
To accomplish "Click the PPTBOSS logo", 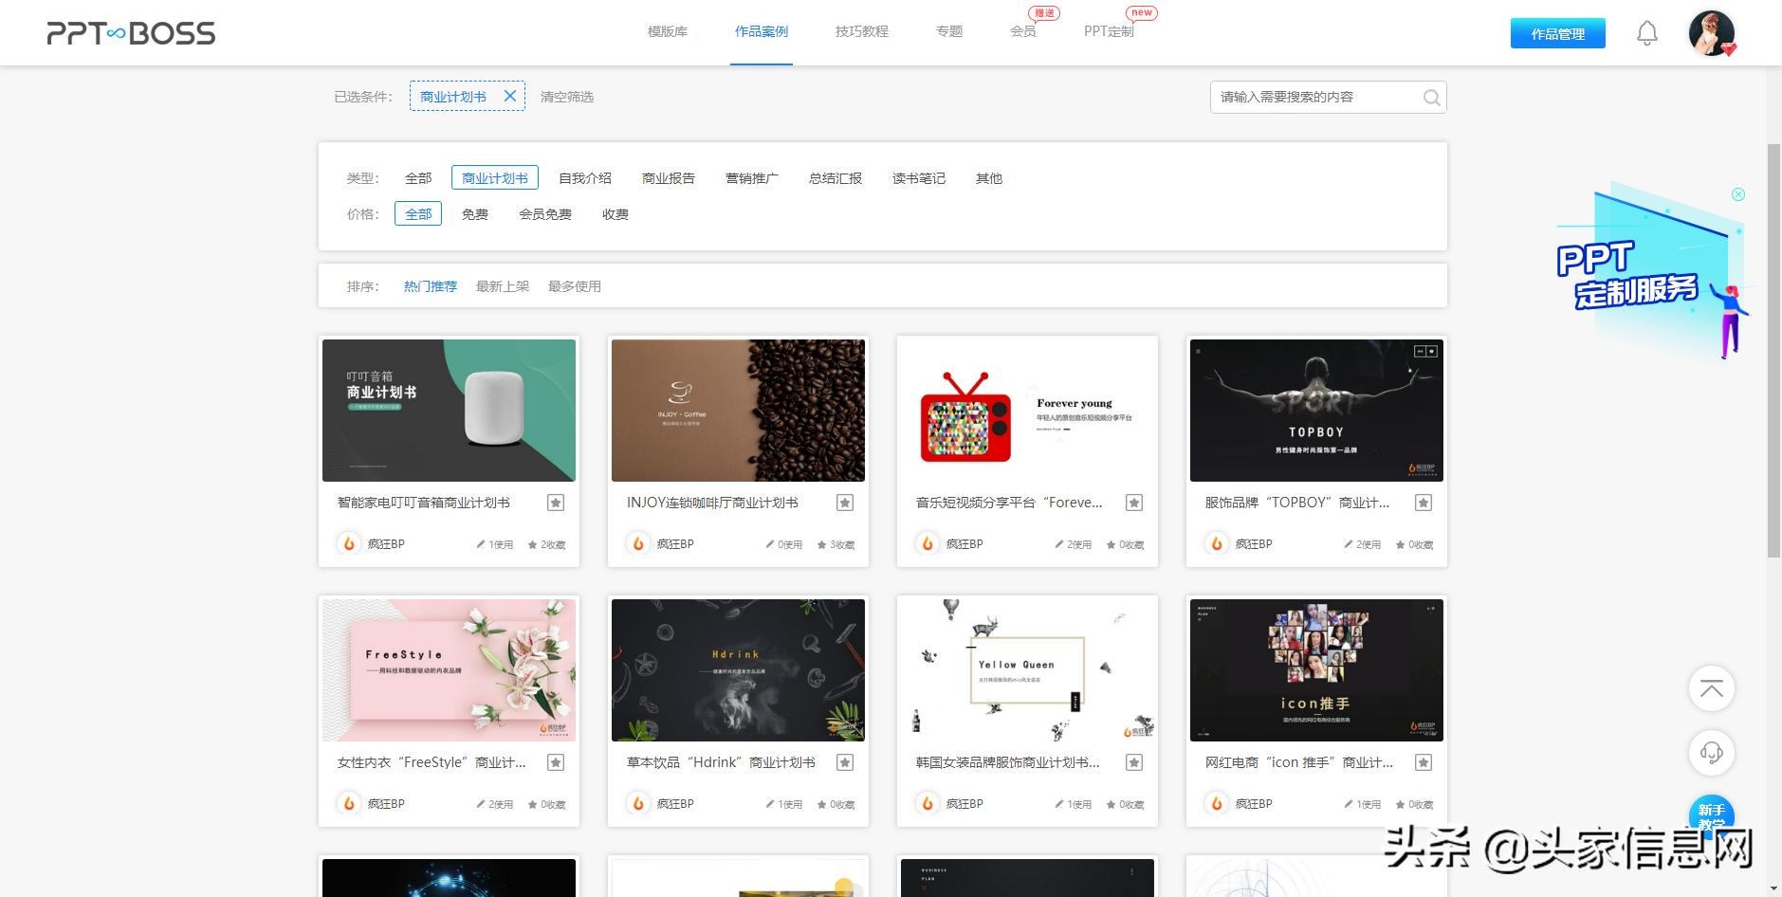I will tap(130, 32).
